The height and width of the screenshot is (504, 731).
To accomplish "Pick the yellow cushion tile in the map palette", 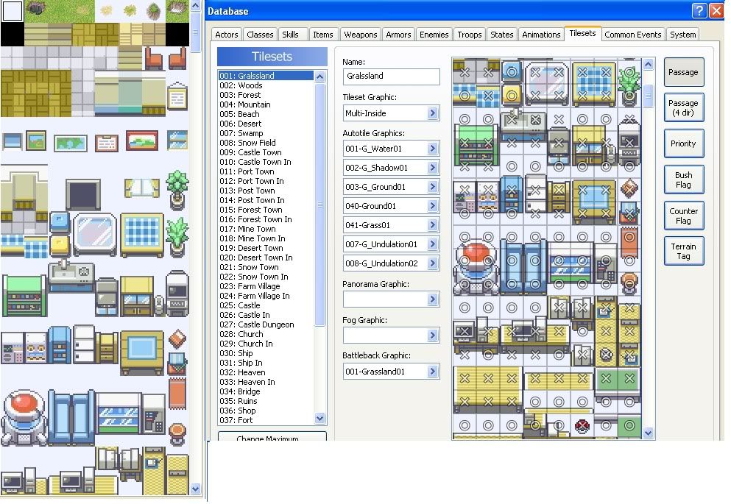I will pyautogui.click(x=59, y=246).
